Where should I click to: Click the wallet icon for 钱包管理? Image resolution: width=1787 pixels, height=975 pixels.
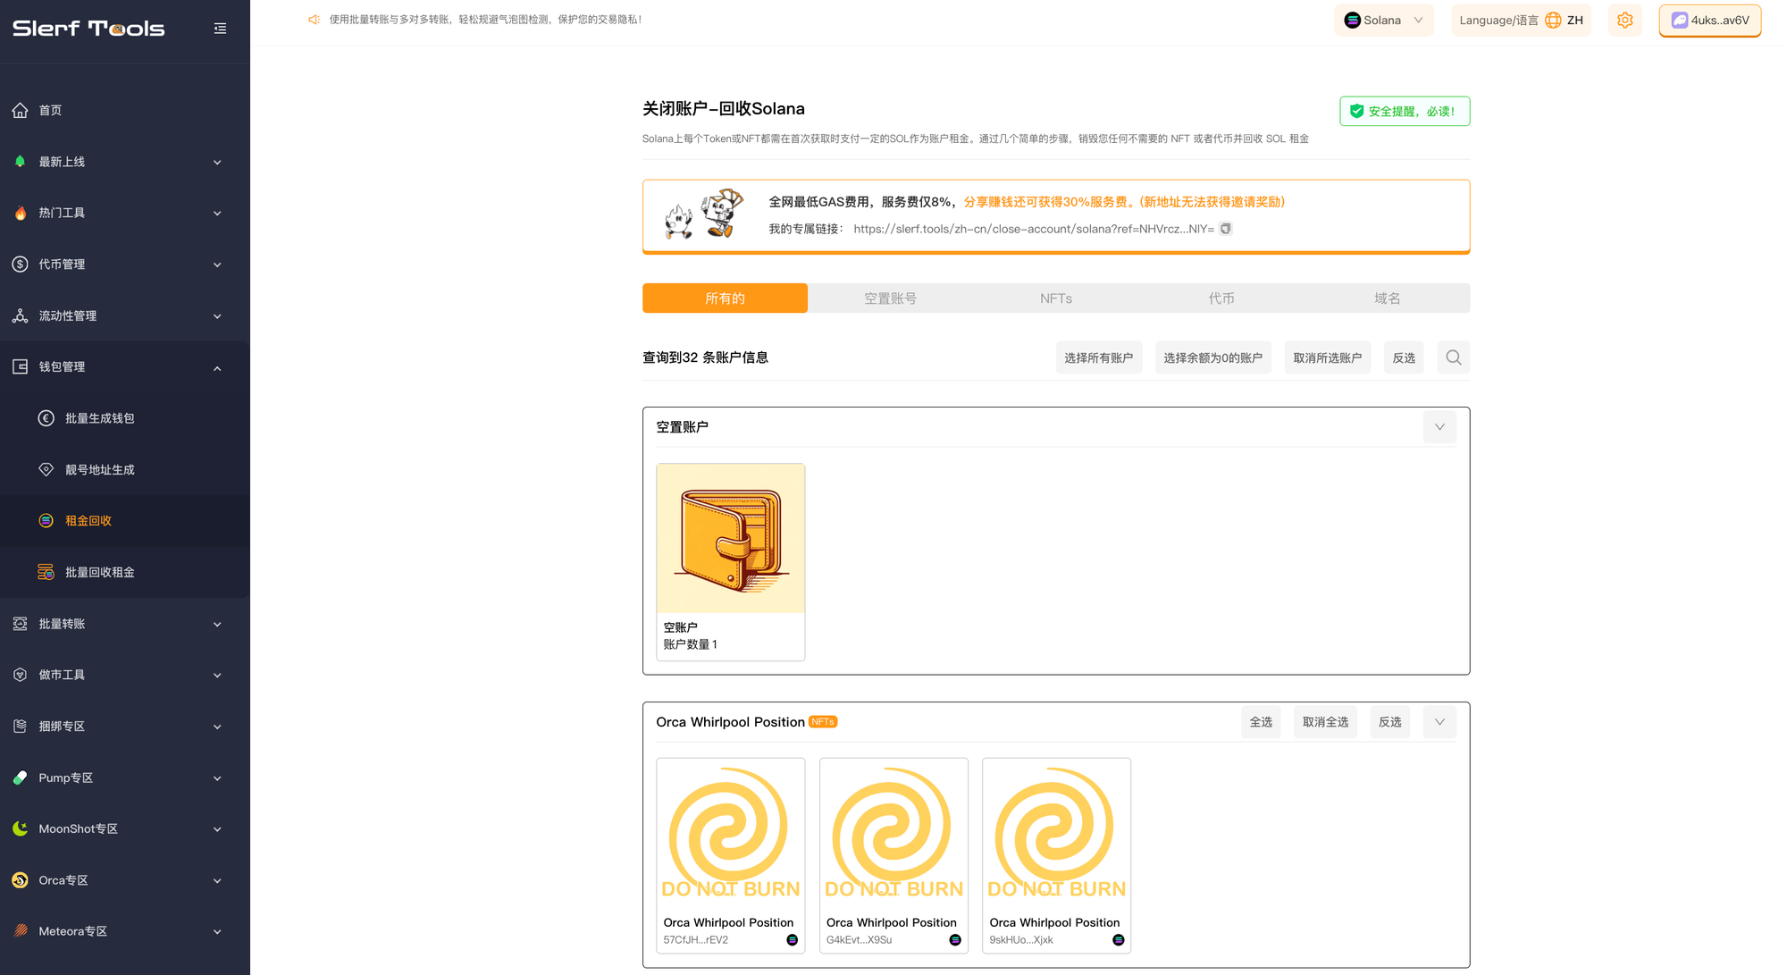tap(21, 367)
